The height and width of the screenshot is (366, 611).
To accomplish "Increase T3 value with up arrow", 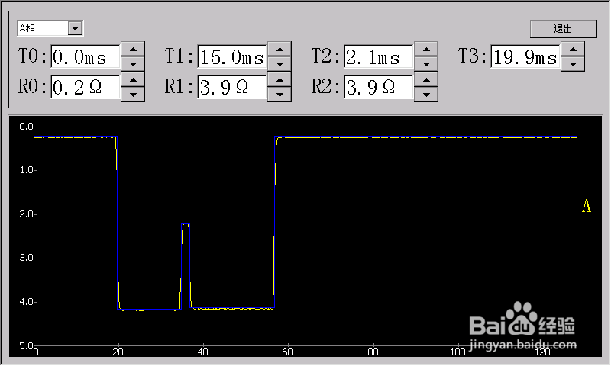I will (x=572, y=50).
